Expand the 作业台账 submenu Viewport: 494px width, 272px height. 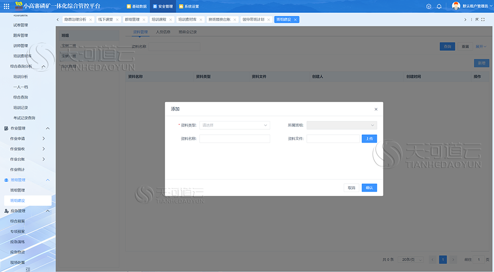[43, 159]
